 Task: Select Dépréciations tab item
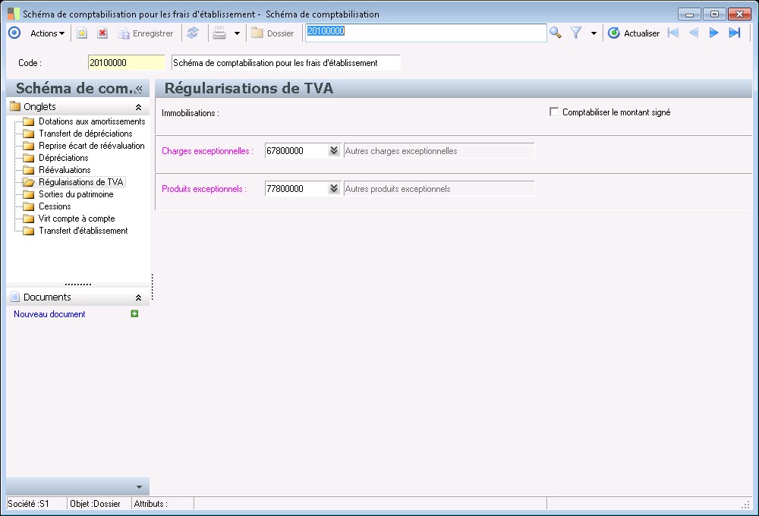click(64, 158)
